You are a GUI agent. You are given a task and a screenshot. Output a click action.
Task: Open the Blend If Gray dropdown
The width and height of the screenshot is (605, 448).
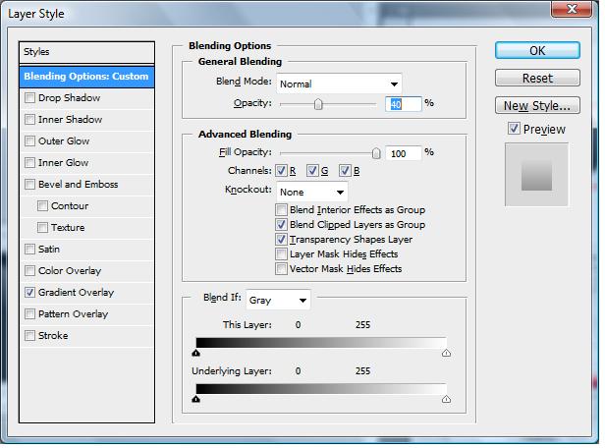278,300
